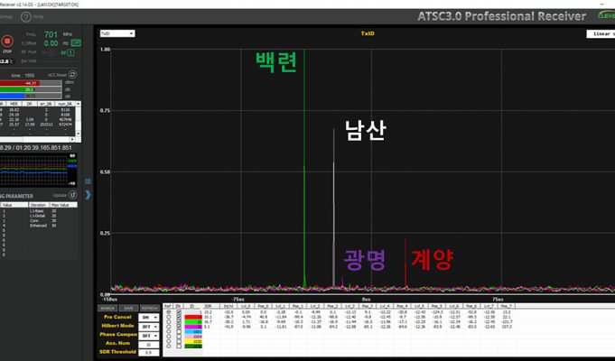Click the num_blk column header
615x361 pixels.
click(65, 104)
